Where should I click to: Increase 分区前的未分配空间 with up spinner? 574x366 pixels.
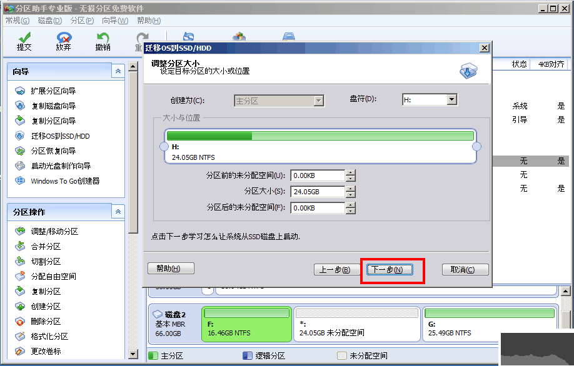coord(351,173)
